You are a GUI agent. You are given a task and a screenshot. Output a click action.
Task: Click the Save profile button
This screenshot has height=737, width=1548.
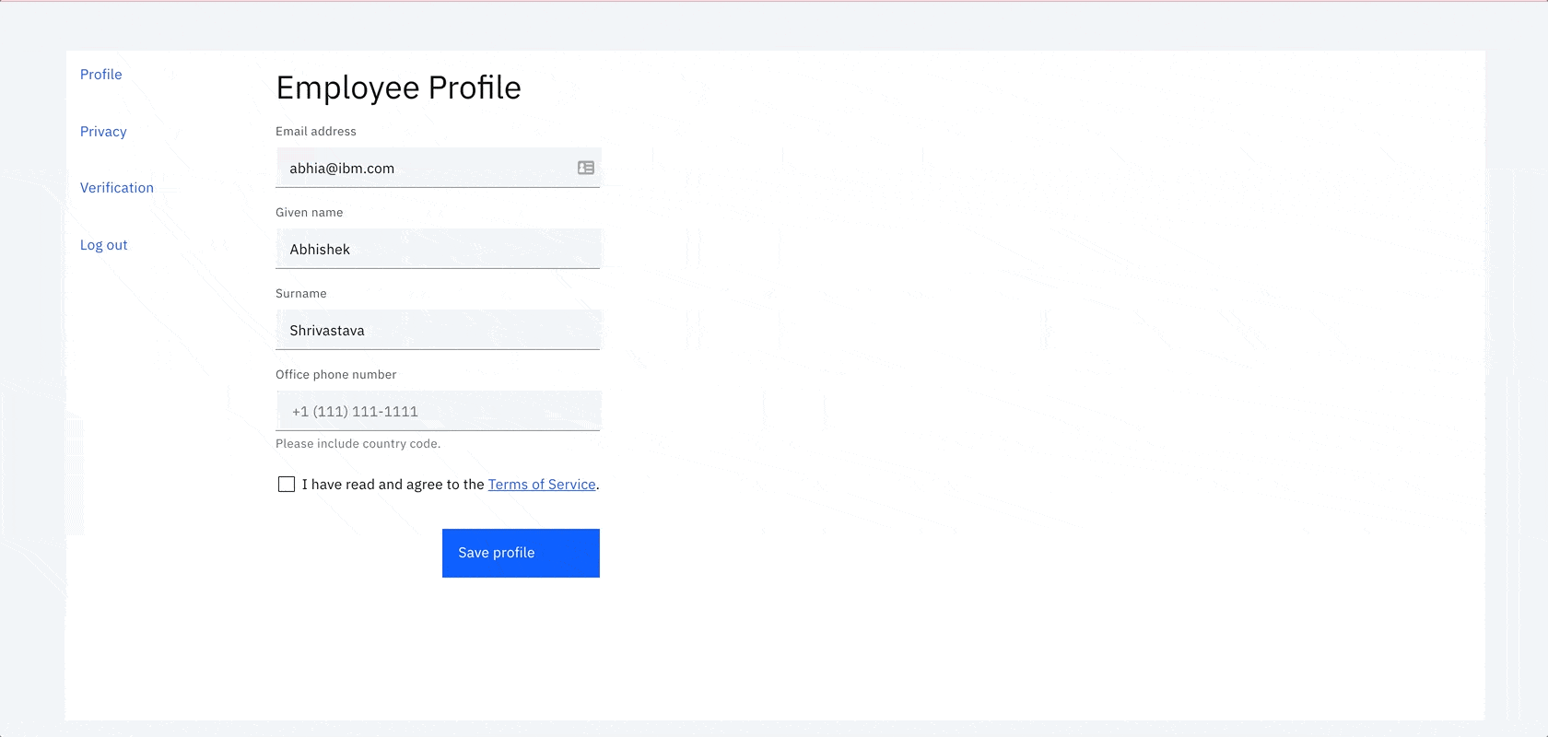tap(521, 553)
